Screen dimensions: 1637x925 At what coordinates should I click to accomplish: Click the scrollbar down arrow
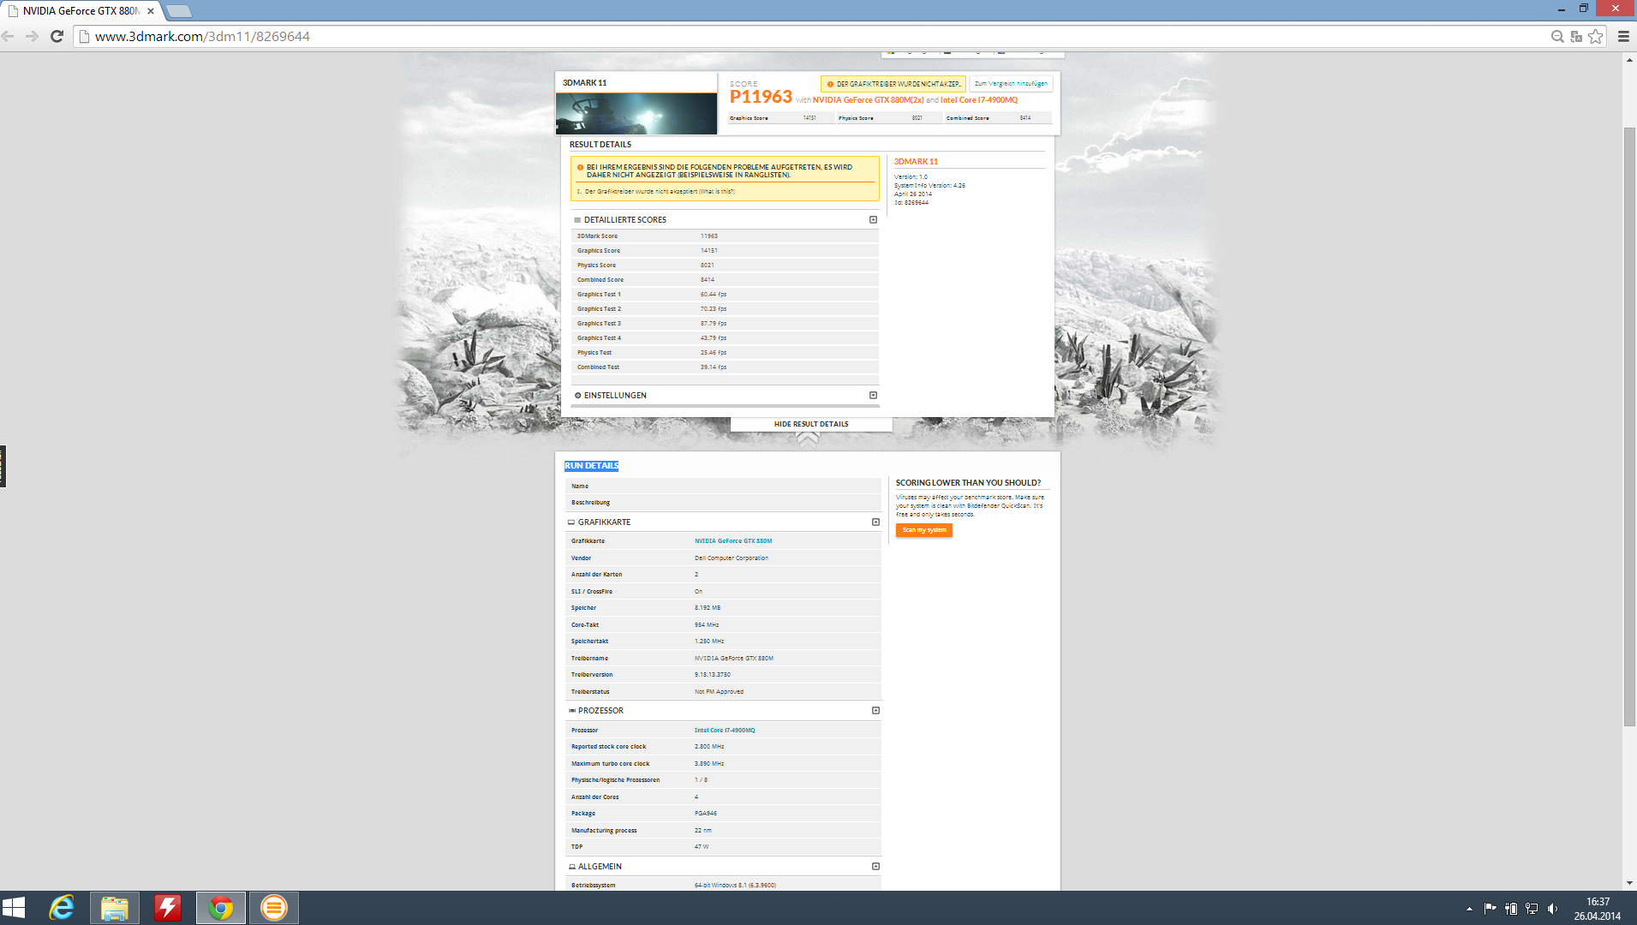tap(1629, 883)
